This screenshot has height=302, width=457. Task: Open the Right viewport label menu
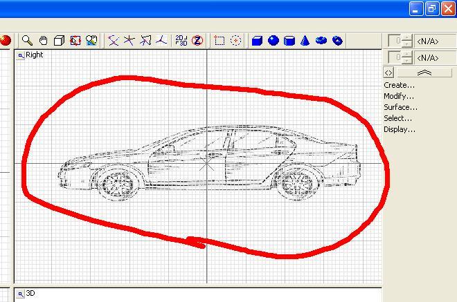click(x=21, y=55)
